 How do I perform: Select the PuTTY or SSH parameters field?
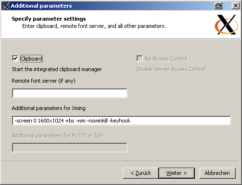[x=70, y=148]
